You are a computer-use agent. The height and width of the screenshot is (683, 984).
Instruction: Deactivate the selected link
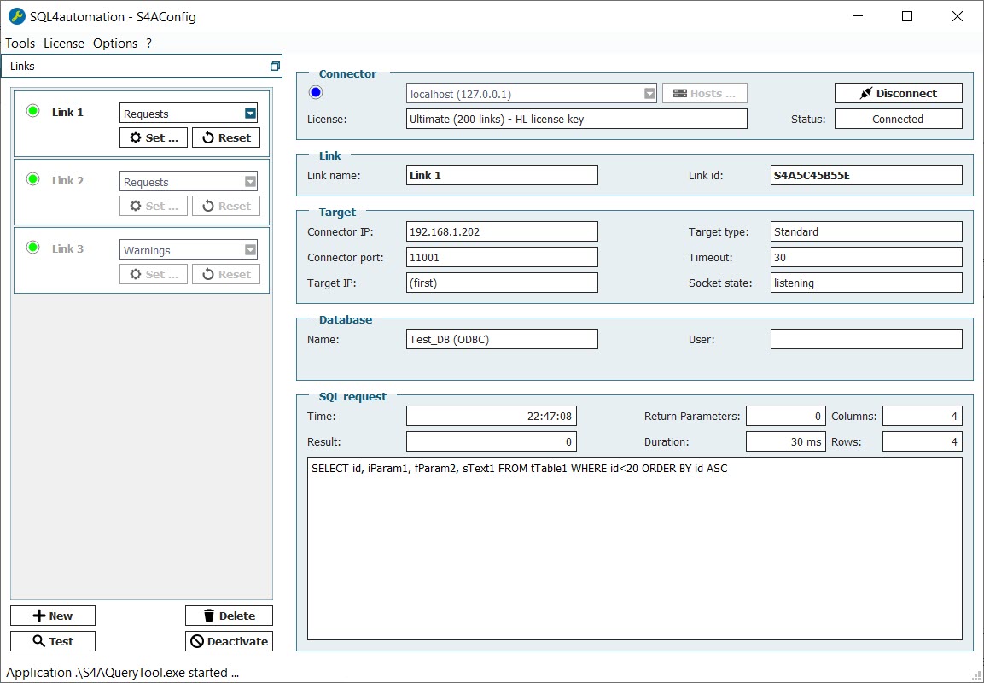tap(229, 641)
